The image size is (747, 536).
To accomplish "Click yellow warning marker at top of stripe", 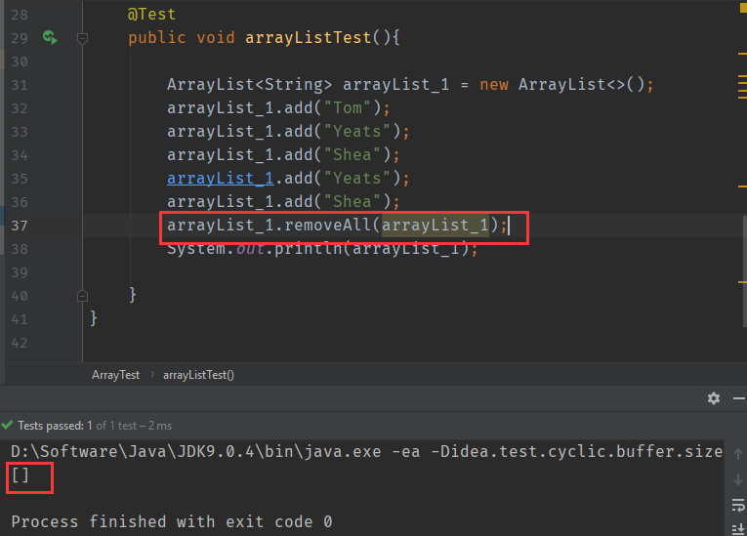I will (743, 9).
